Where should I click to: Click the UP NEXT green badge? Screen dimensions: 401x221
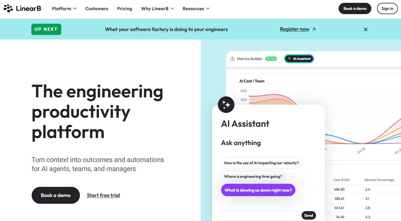46,29
